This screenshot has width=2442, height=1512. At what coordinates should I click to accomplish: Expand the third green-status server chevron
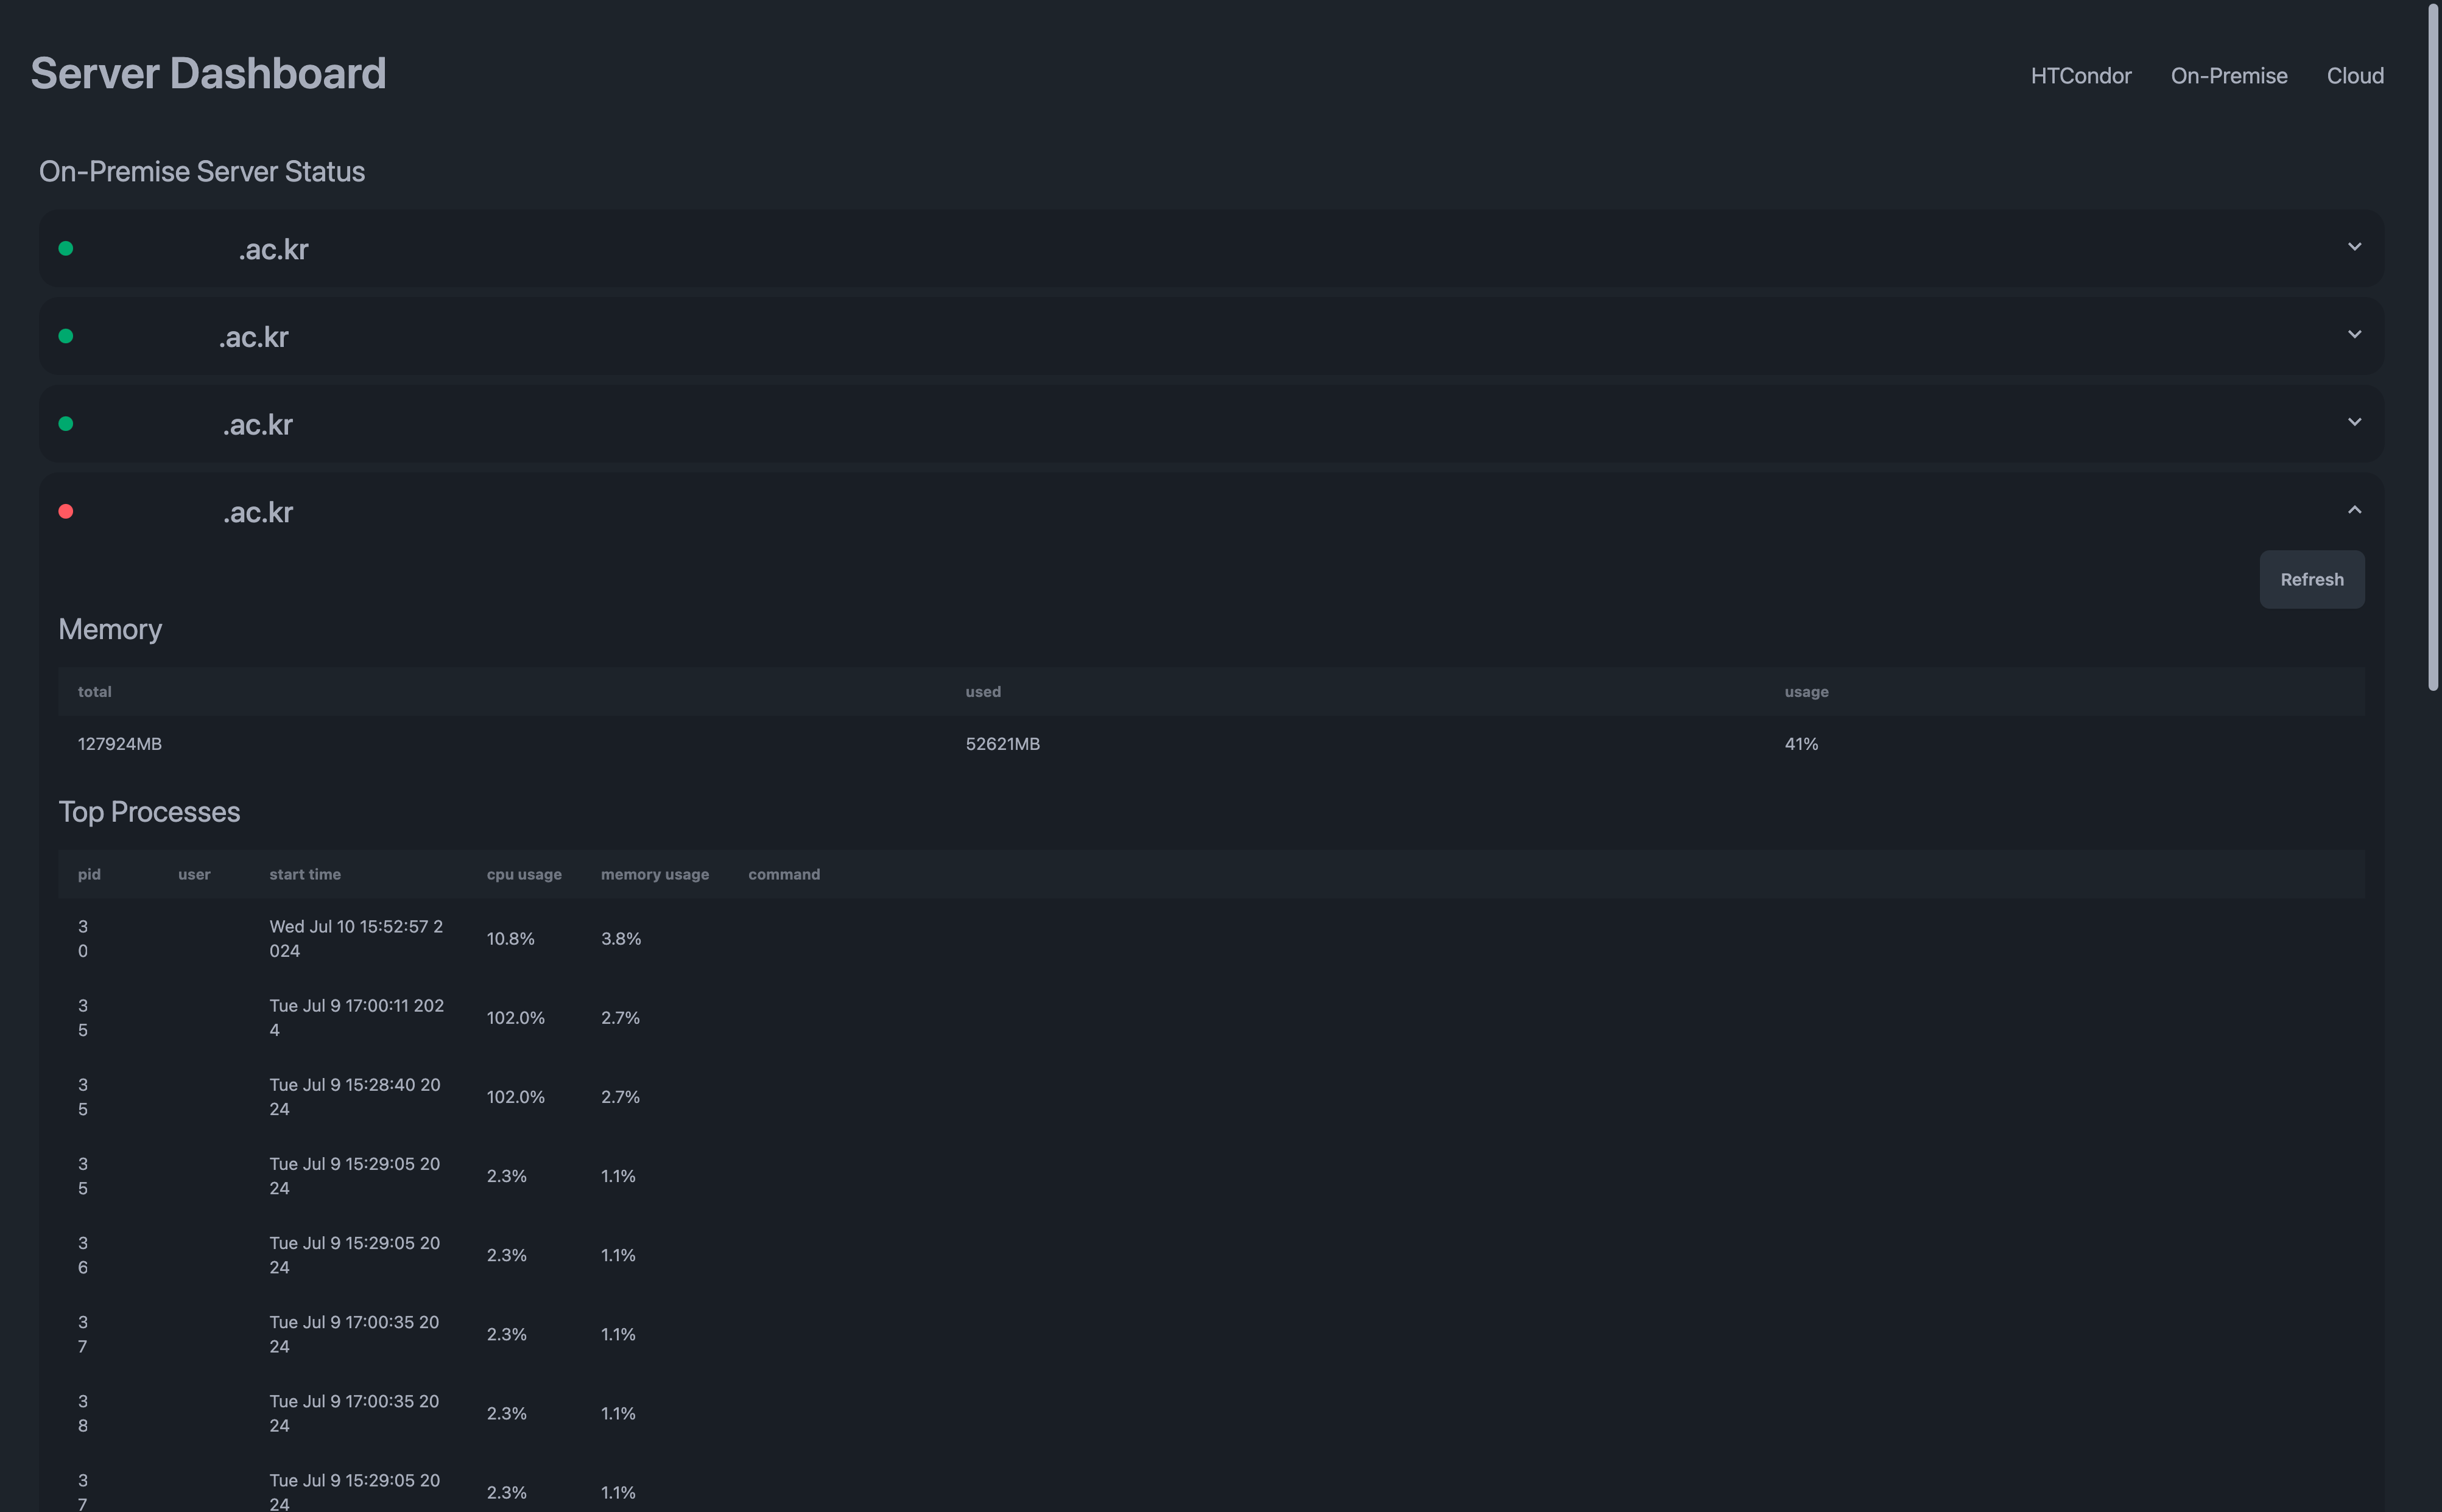click(2354, 422)
